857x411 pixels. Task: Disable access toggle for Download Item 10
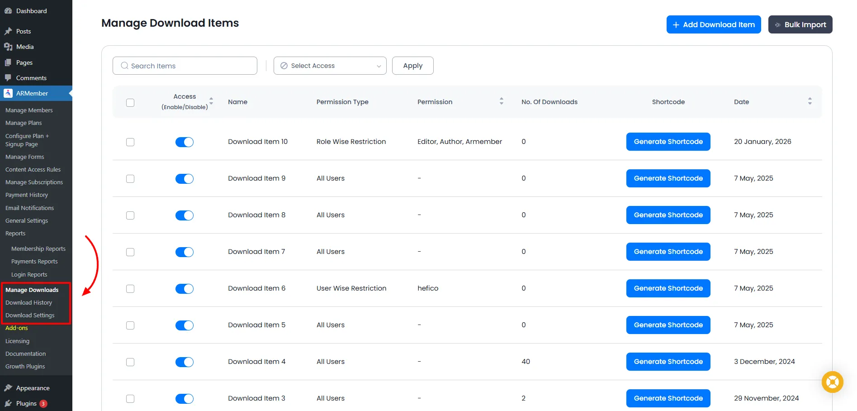(184, 142)
